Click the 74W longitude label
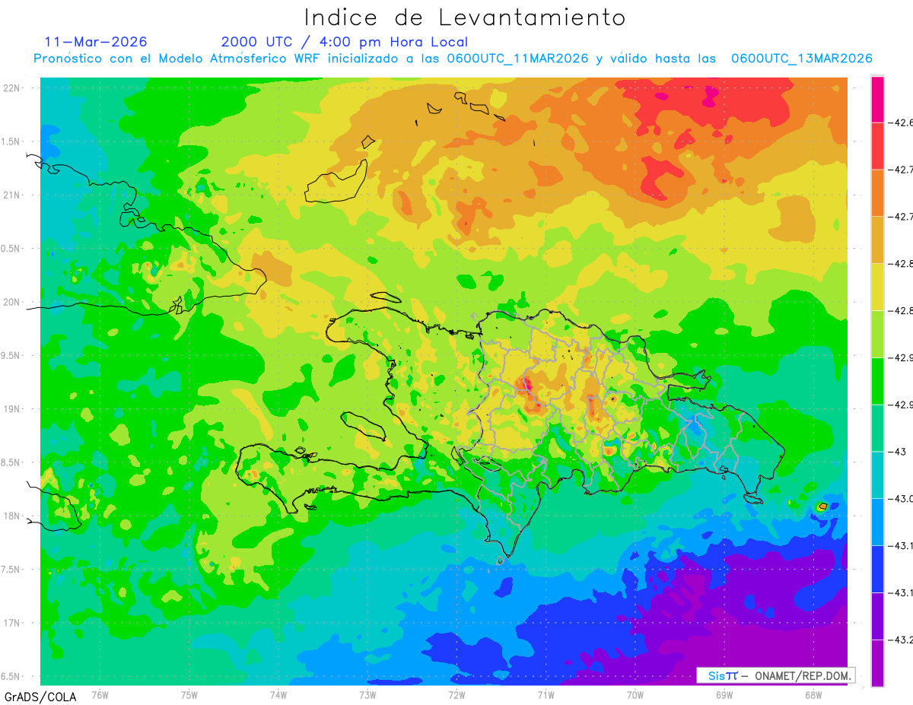The width and height of the screenshot is (913, 705). (278, 694)
